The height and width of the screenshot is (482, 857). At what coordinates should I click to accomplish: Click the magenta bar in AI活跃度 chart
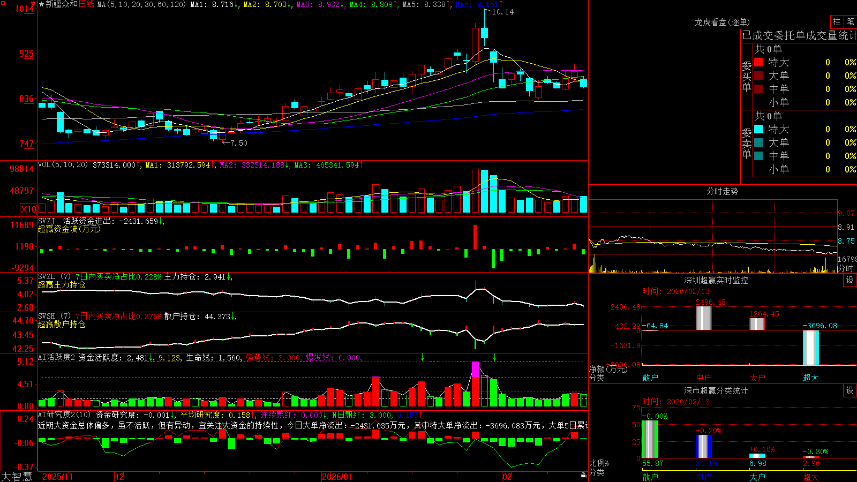(x=475, y=369)
